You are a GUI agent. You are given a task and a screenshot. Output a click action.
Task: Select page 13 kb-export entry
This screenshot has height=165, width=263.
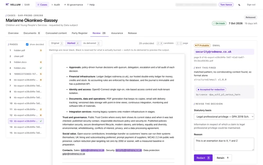[x=26, y=121]
